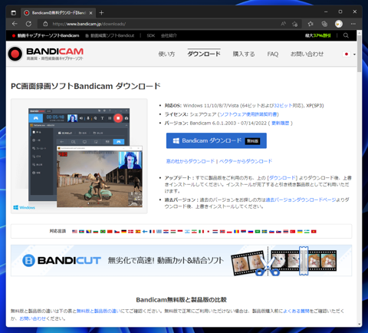Open the ソフトウェア使用許諾契約書 link
This screenshot has height=333, width=368.
(248, 114)
